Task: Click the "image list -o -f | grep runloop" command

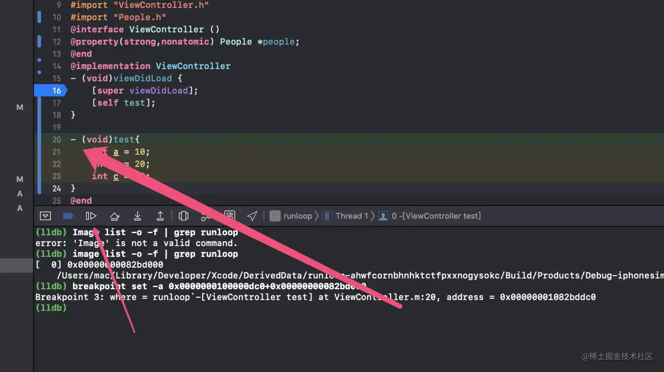Action: 155,254
